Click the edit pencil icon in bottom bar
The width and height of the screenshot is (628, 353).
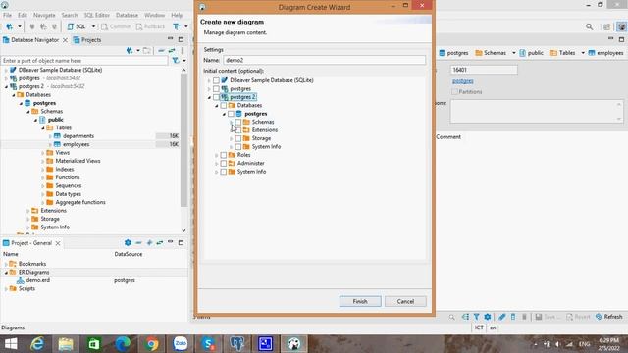[501, 317]
